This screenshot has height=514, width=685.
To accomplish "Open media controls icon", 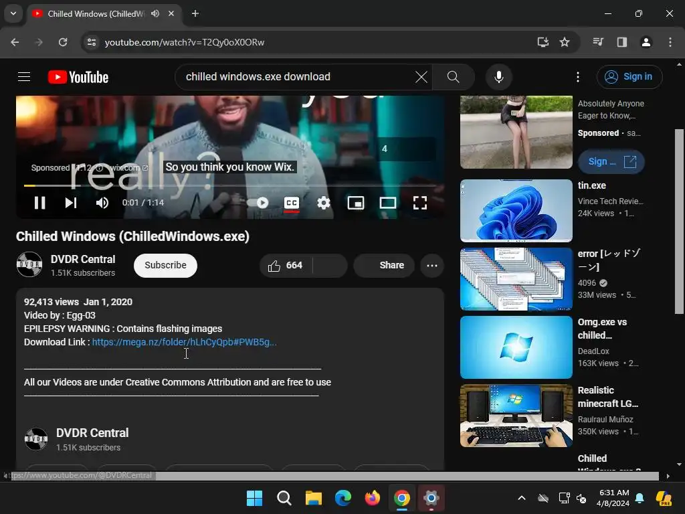I will (x=598, y=42).
